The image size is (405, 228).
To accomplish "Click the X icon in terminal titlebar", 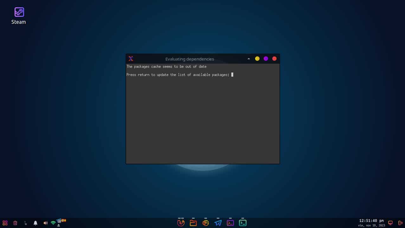I will click(131, 59).
